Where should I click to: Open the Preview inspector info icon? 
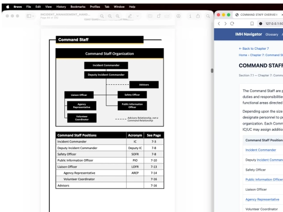pyautogui.click(x=190, y=16)
